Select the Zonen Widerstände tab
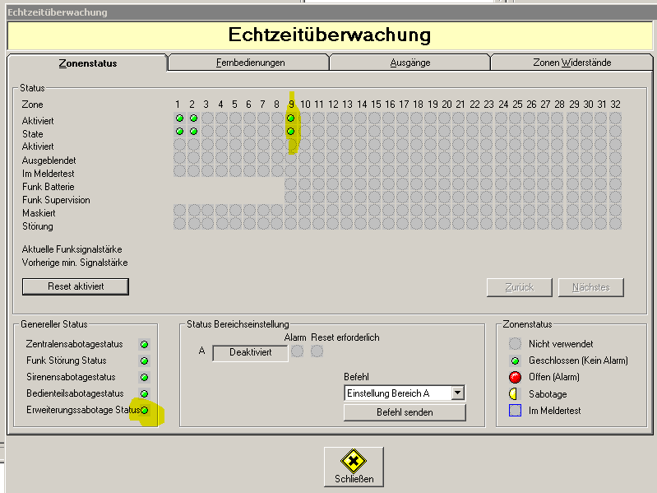Image resolution: width=657 pixels, height=493 pixels. [571, 63]
